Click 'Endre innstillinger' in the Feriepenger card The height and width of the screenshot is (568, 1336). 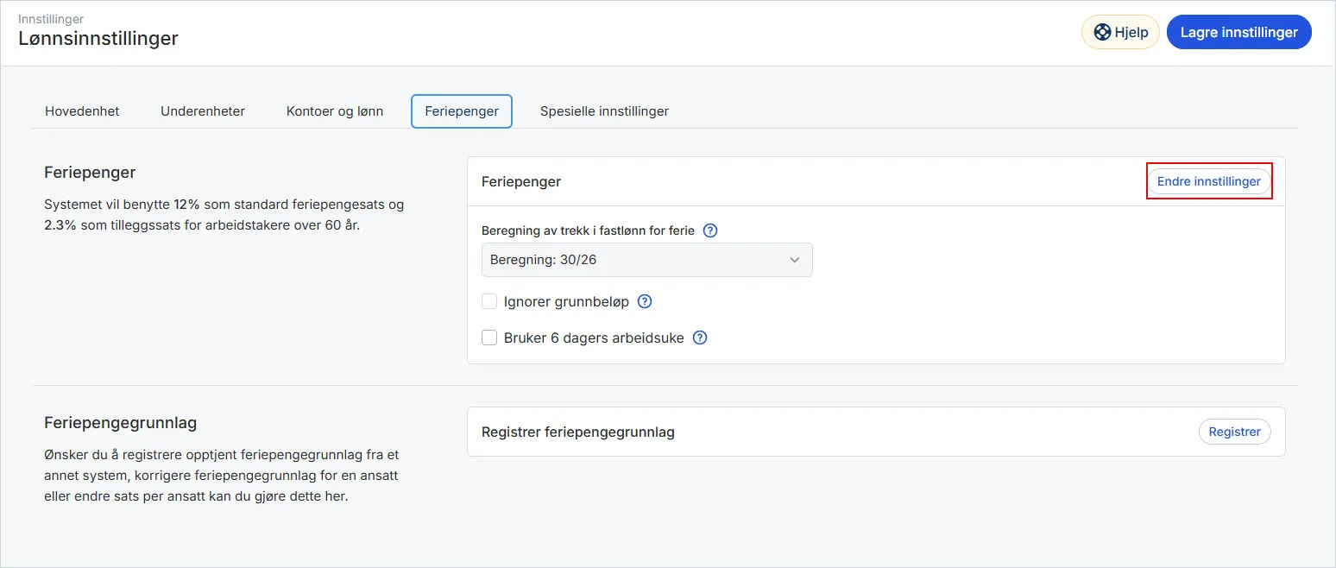click(x=1208, y=181)
